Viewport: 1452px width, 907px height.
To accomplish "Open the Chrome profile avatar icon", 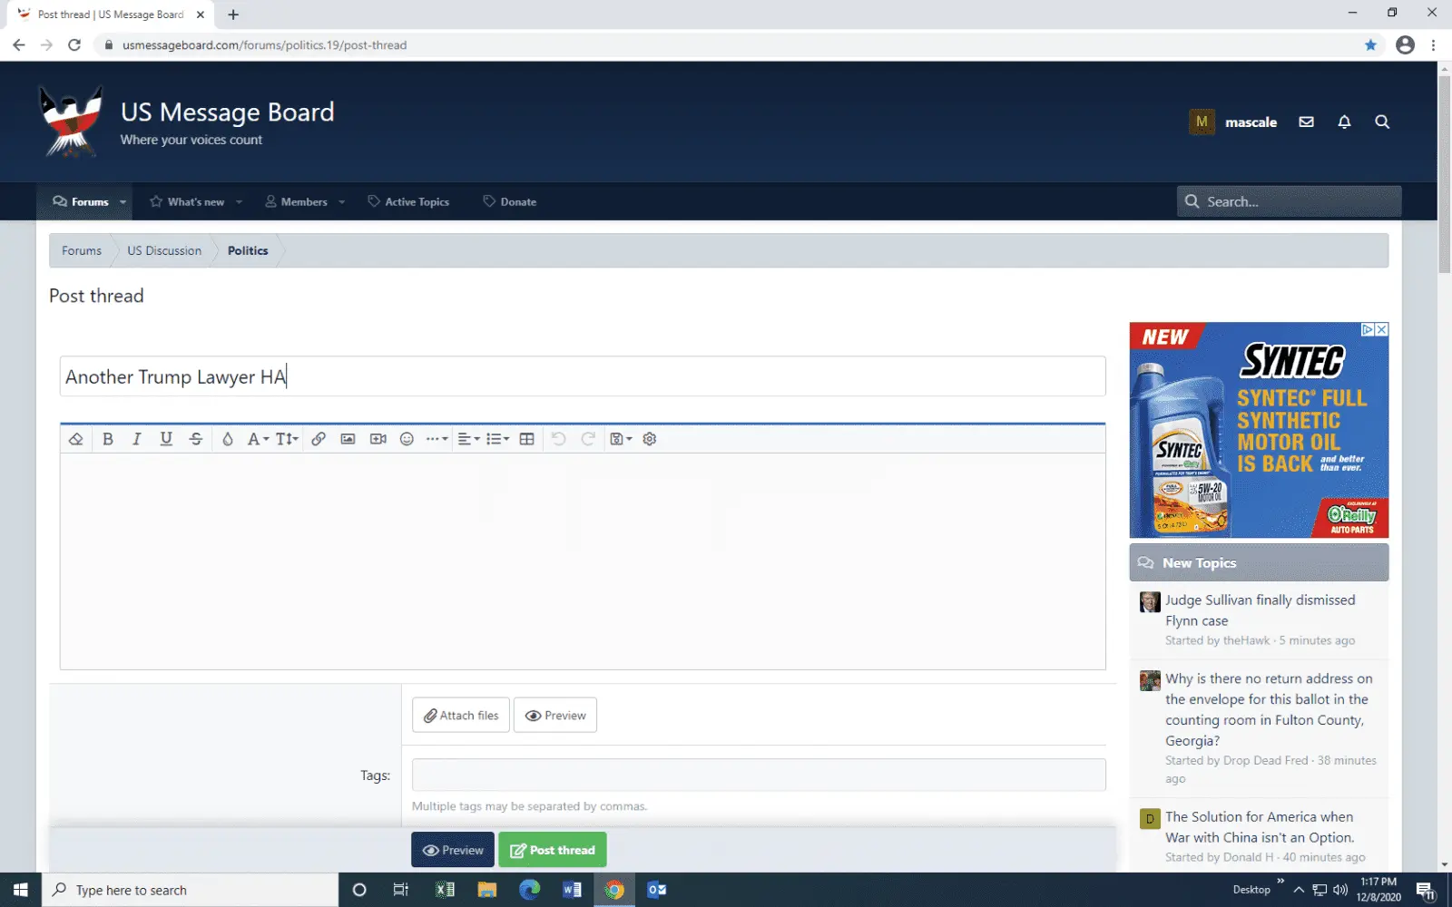I will tap(1405, 44).
